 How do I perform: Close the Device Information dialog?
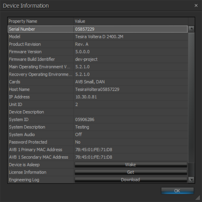click(196, 6)
